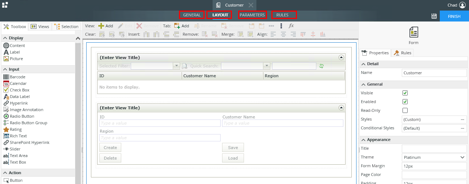
Task: Click the Finish button
Action: [x=454, y=16]
